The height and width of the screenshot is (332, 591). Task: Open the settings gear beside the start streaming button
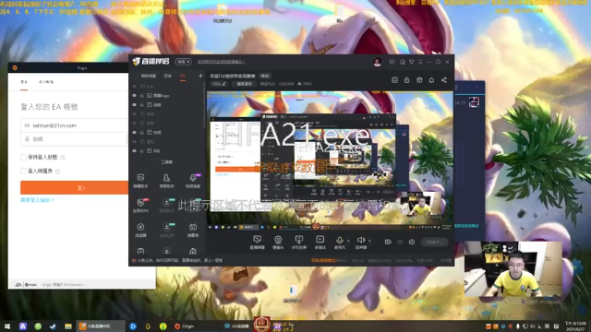point(412,242)
